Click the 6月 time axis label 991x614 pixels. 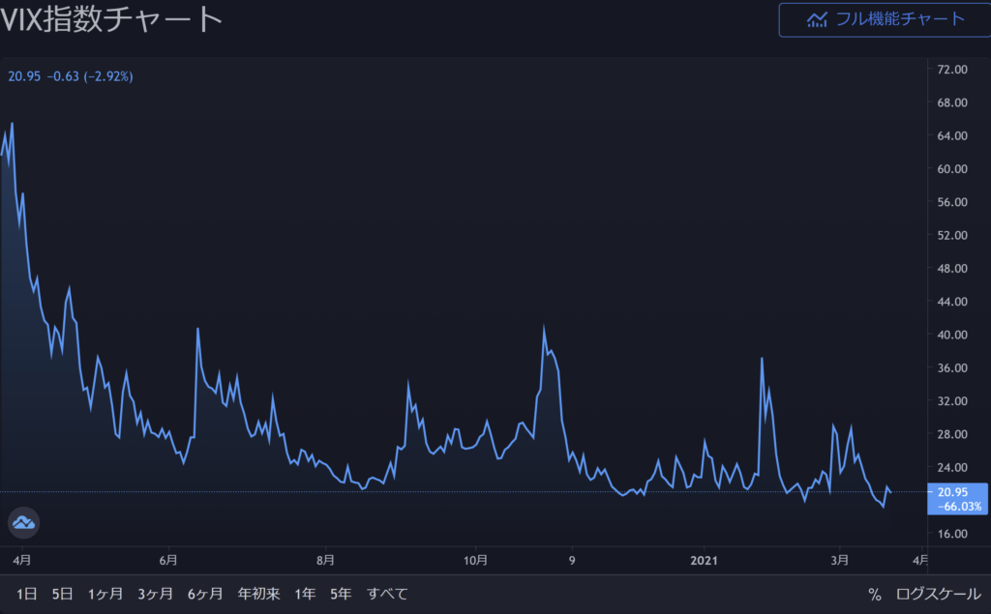tap(167, 560)
